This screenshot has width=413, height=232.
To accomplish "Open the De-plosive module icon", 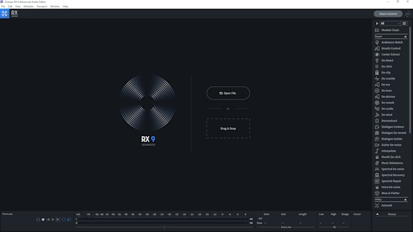I will [x=377, y=97].
